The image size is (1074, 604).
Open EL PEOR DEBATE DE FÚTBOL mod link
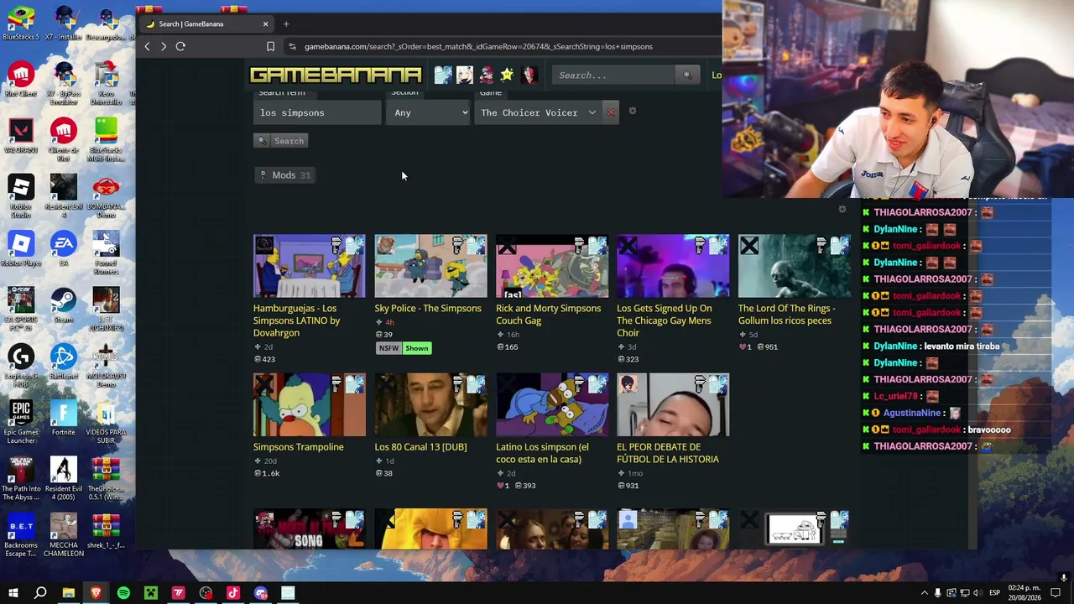668,453
